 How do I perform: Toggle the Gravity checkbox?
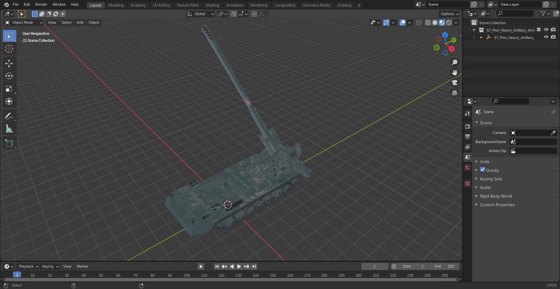[483, 170]
